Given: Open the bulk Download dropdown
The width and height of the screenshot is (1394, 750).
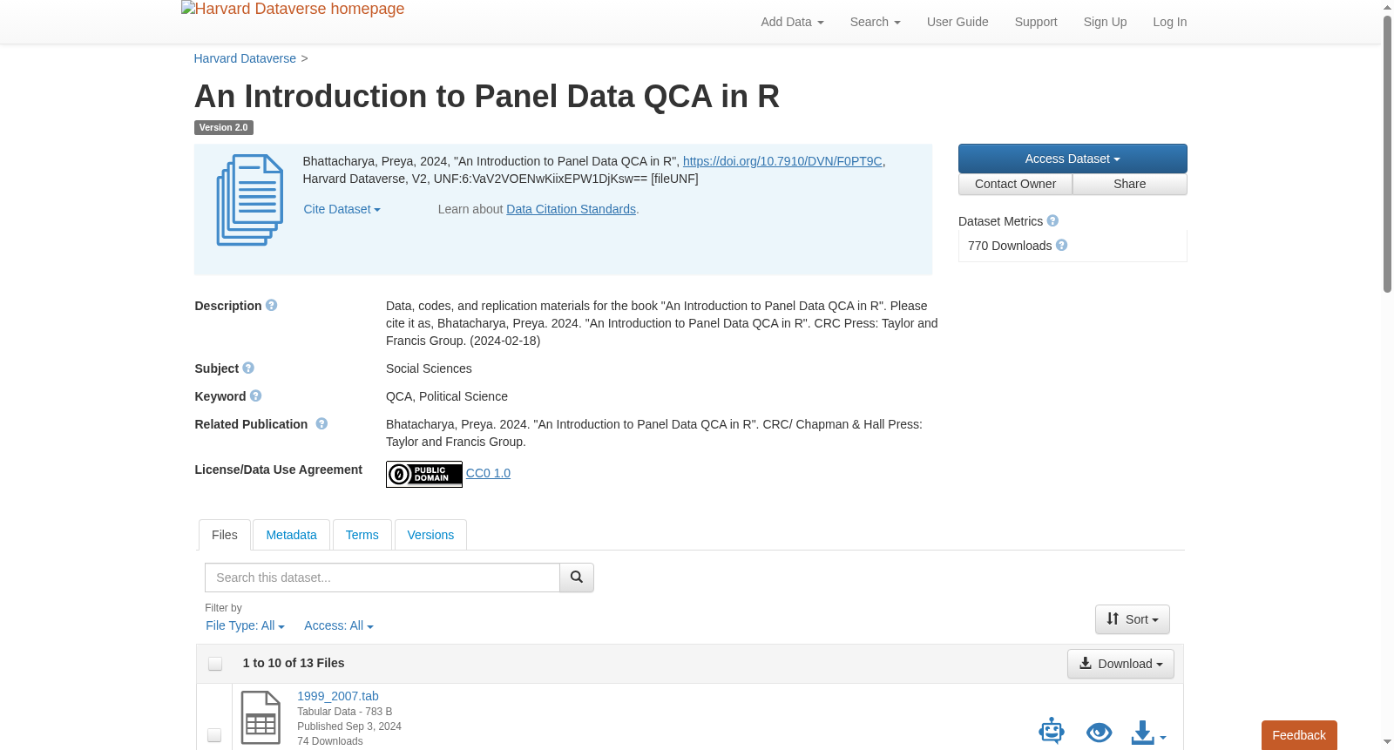Looking at the screenshot, I should [1120, 664].
